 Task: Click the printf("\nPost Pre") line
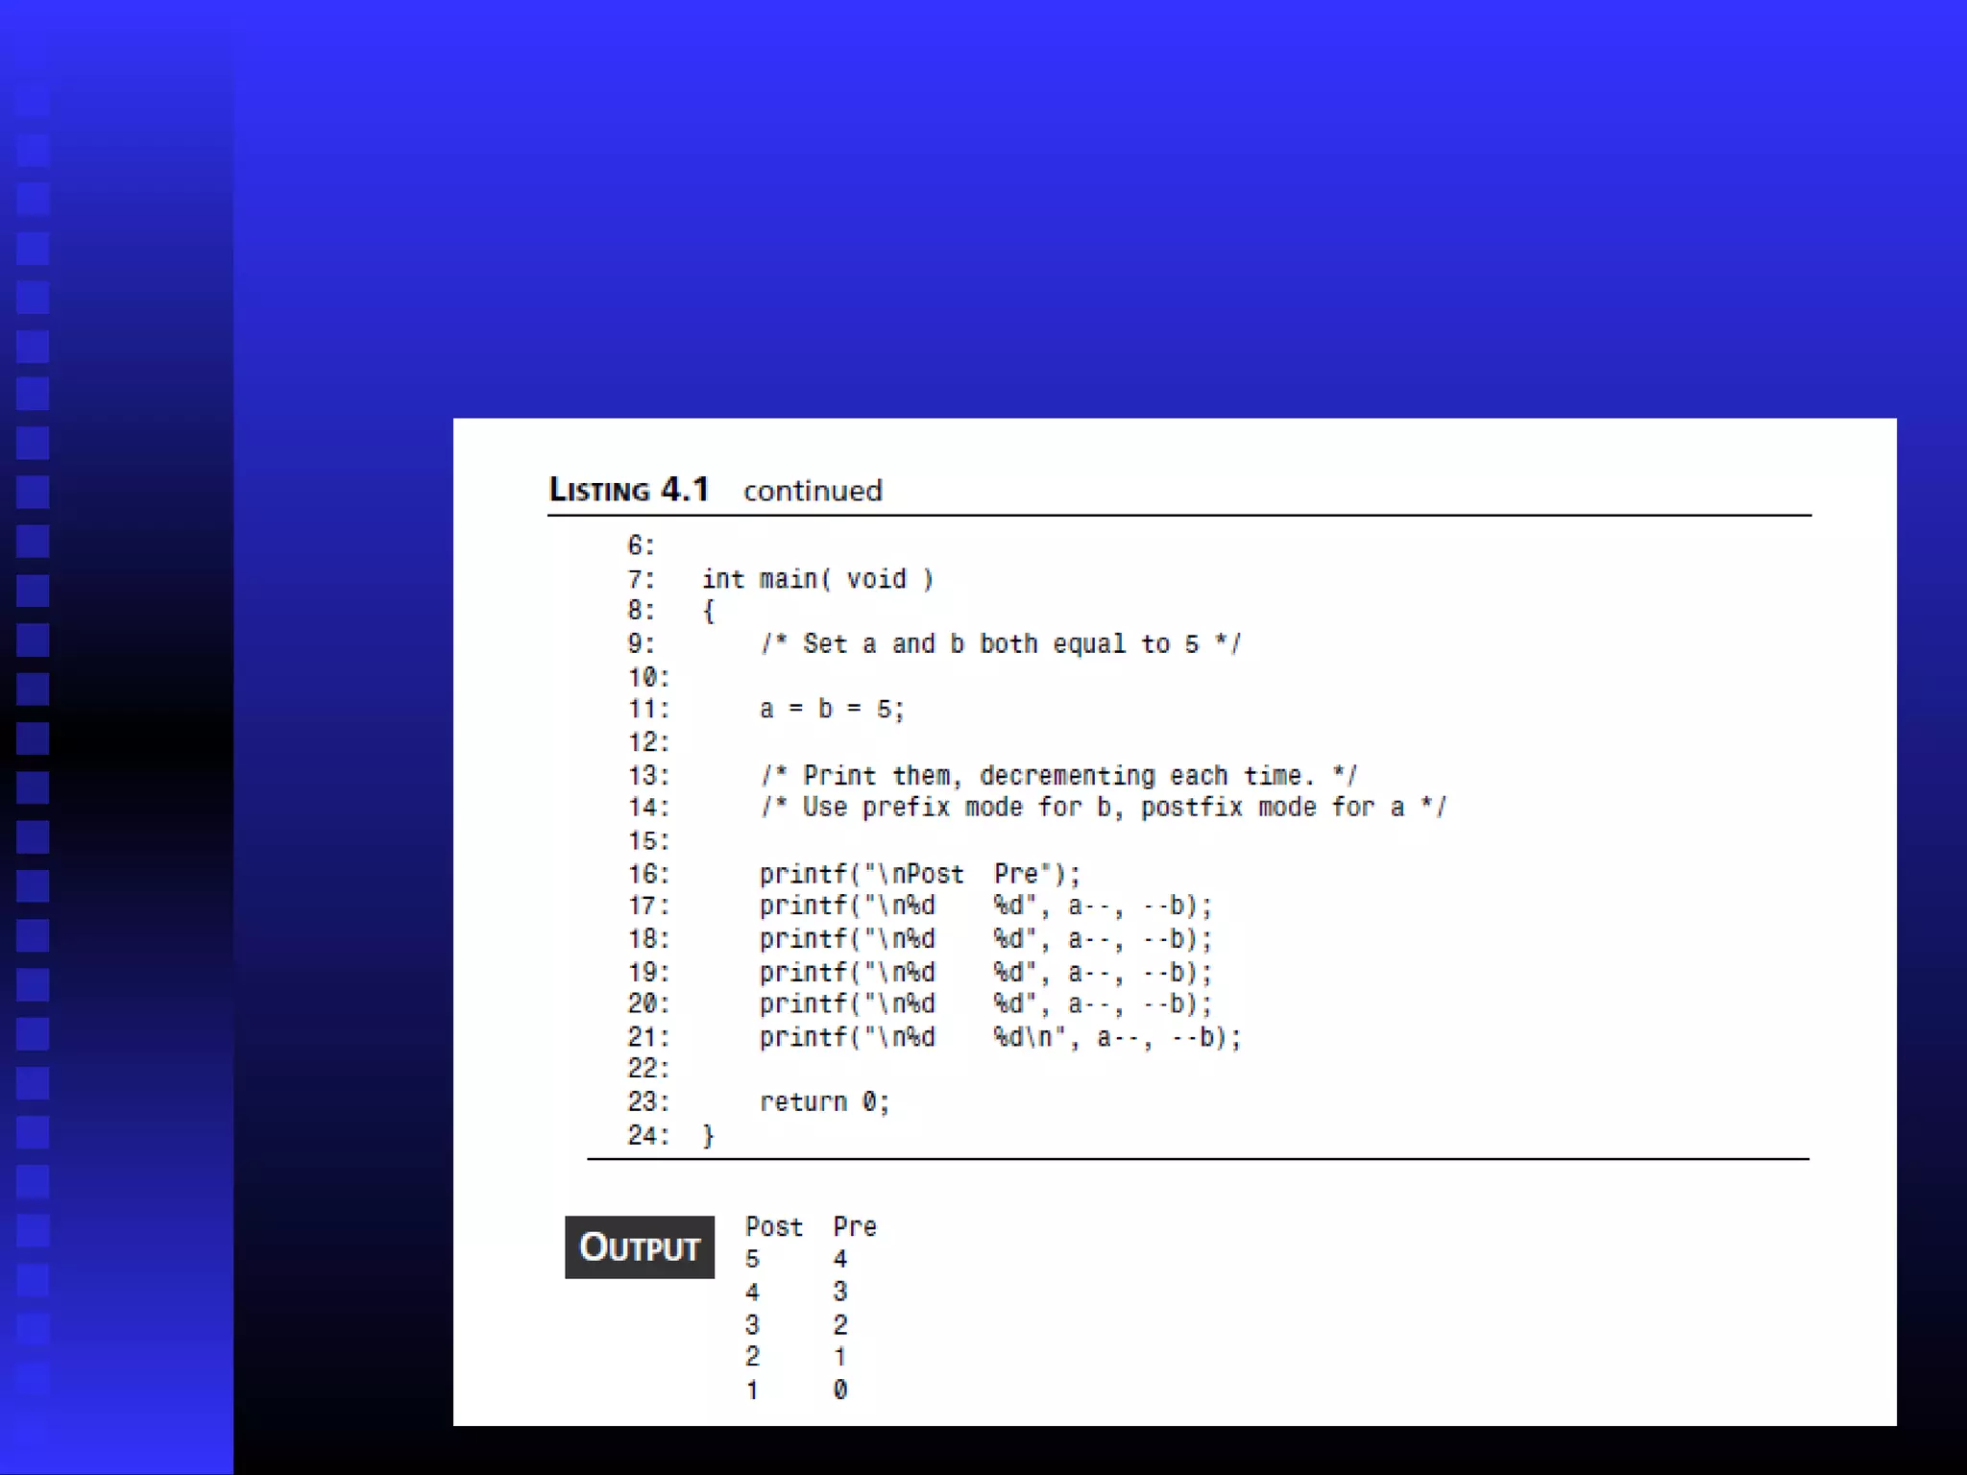coord(919,874)
